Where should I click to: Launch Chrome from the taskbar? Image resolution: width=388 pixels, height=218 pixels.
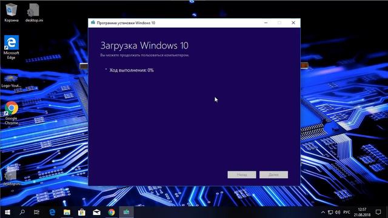tap(112, 212)
